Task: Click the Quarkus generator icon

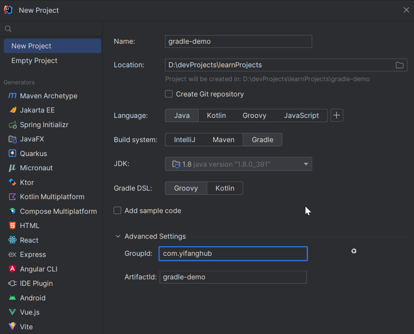Action: 13,154
